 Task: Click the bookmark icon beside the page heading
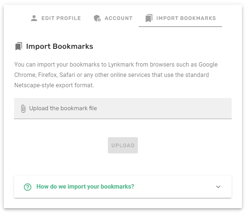19,46
